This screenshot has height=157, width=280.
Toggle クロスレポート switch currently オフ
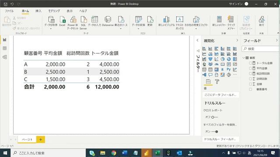(x=214, y=117)
